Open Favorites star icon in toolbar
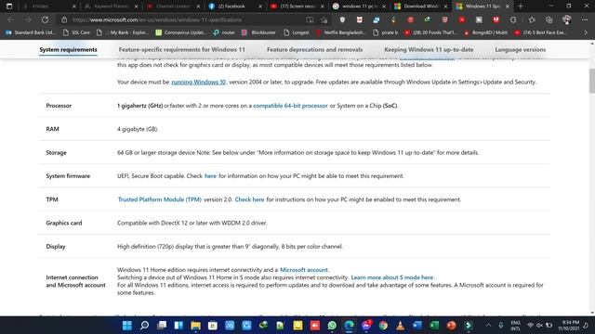This screenshot has height=334, width=595. (532, 19)
